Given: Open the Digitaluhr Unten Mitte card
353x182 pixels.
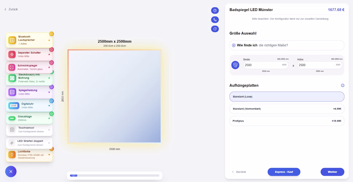Looking at the screenshot, I should coord(29,106).
